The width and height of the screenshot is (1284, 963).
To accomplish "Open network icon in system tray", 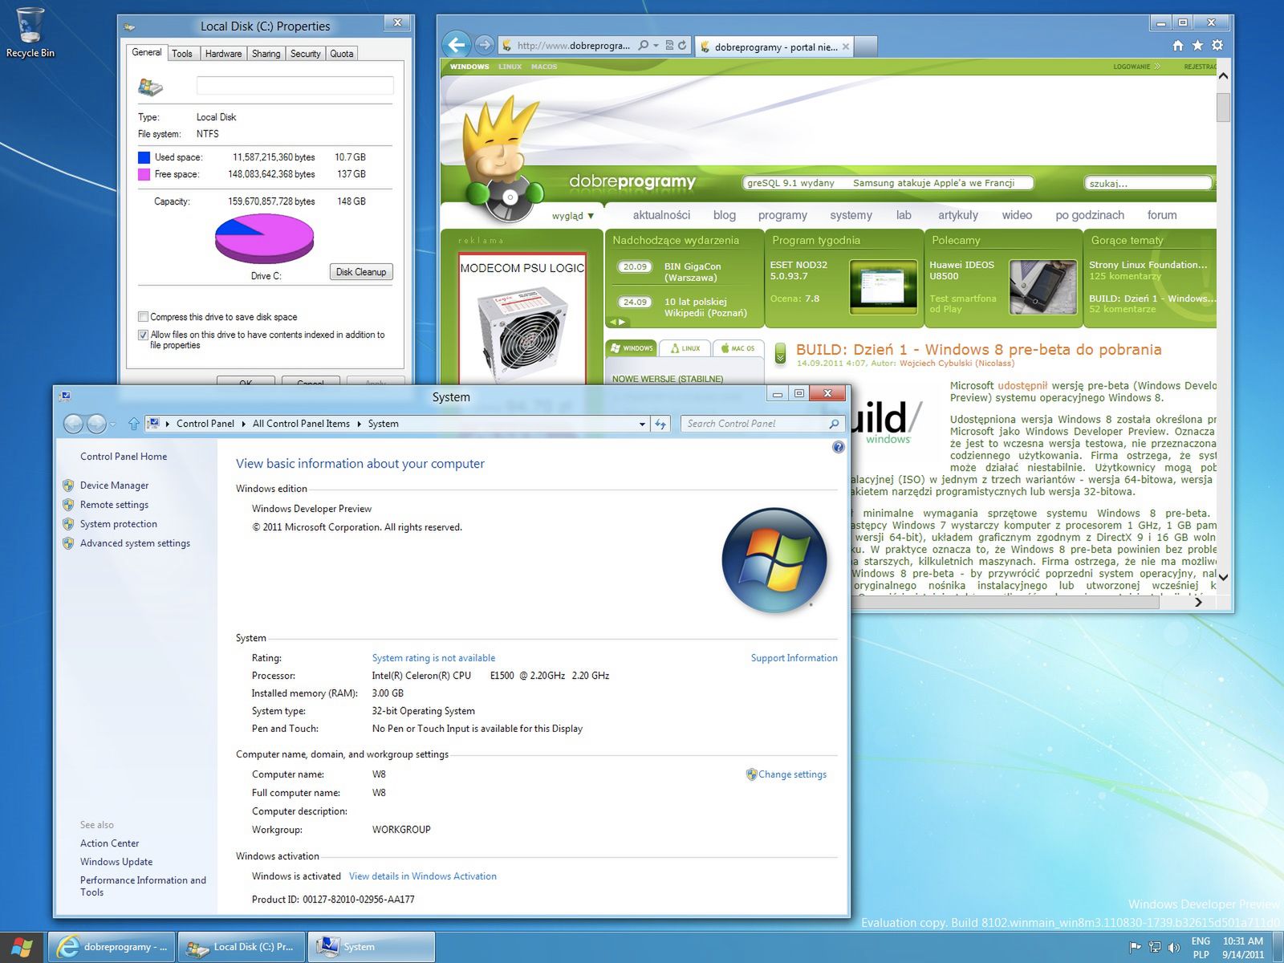I will [x=1155, y=947].
